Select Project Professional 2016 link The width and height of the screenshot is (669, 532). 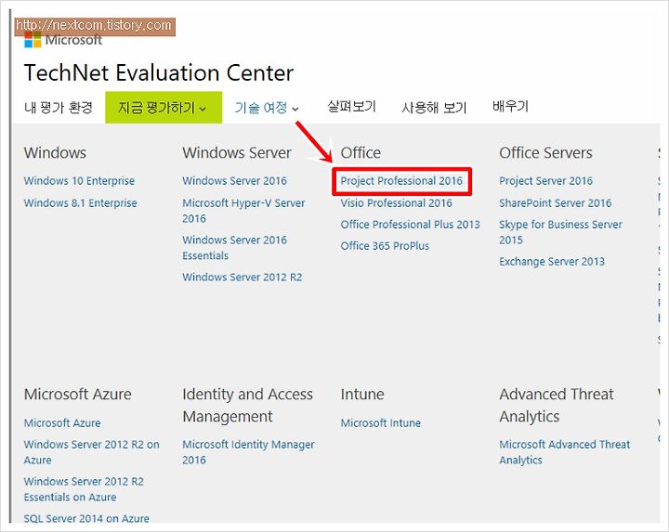[x=401, y=181]
